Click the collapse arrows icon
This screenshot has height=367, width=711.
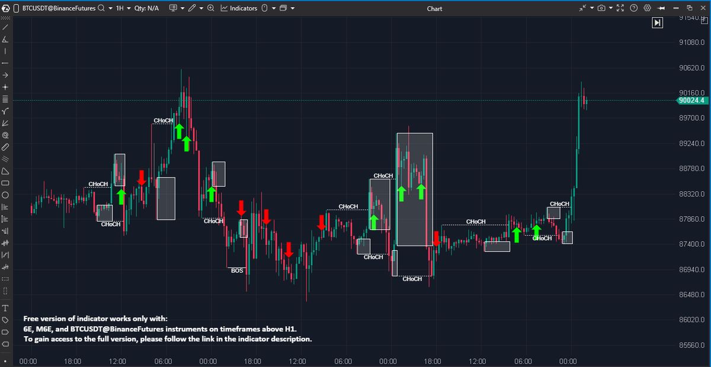point(582,8)
